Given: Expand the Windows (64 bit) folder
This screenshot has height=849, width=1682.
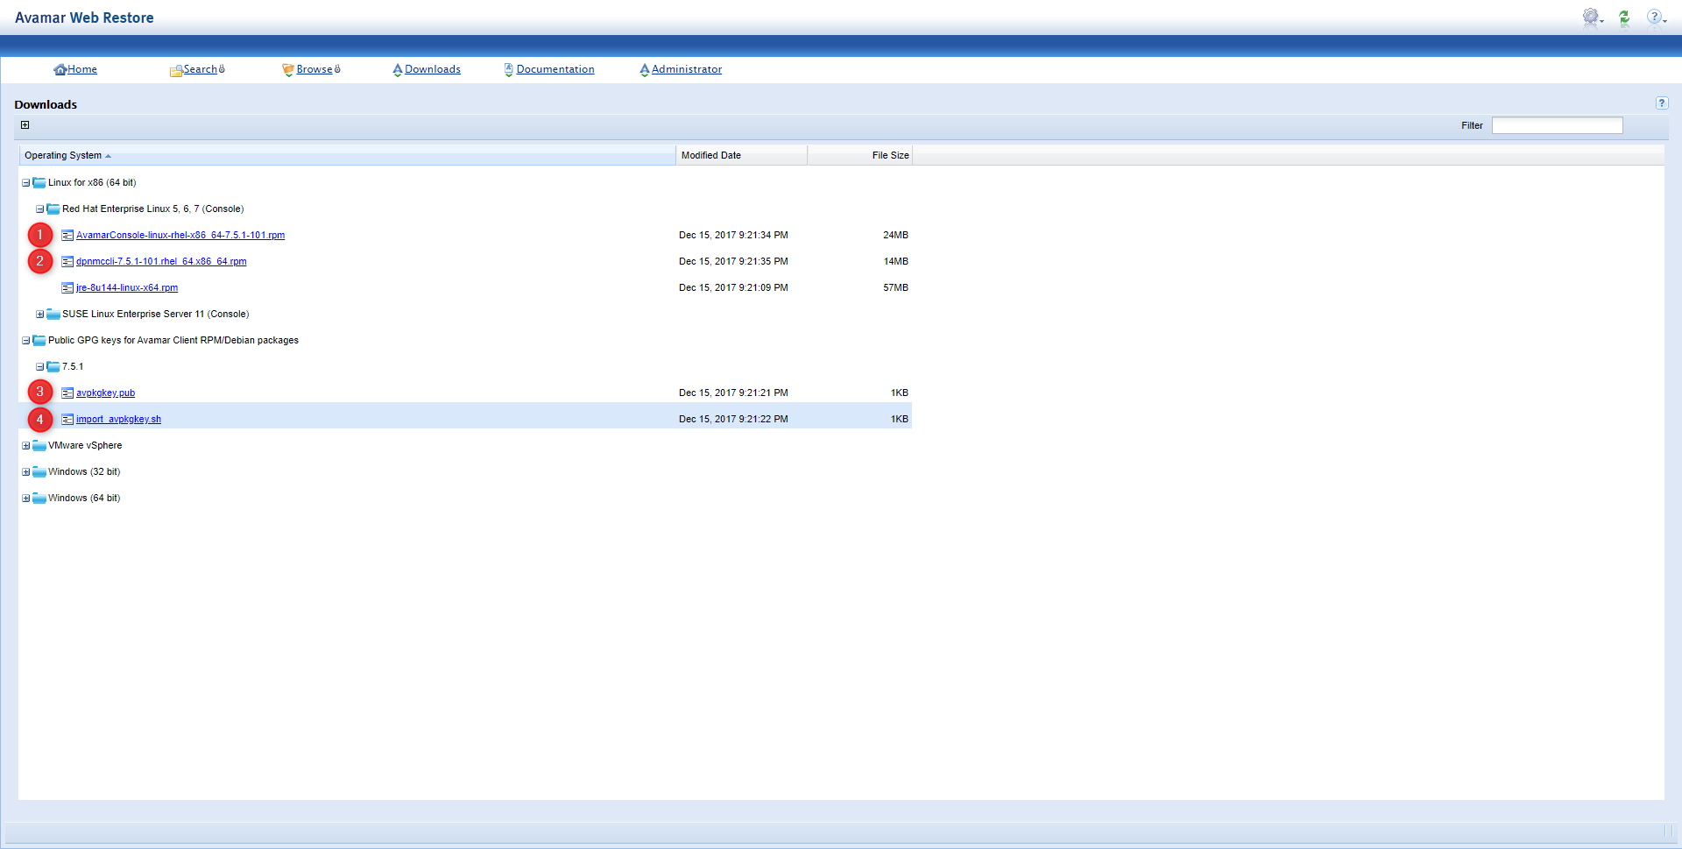Looking at the screenshot, I should (x=25, y=499).
